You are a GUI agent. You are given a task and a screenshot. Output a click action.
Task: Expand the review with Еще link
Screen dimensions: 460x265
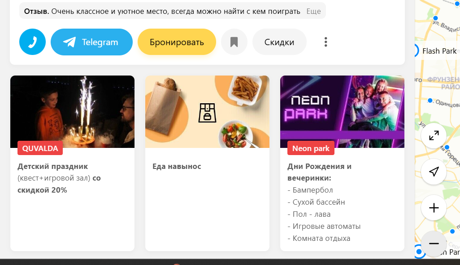pyautogui.click(x=313, y=12)
